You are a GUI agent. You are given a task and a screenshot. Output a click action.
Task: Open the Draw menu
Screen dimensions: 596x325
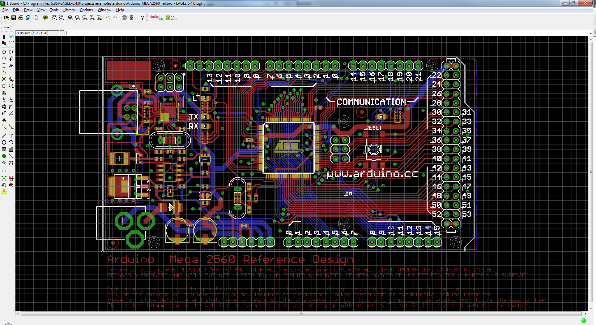(x=28, y=10)
